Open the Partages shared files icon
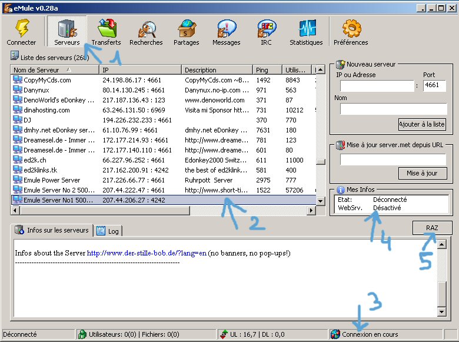The height and width of the screenshot is (342, 459). click(x=187, y=28)
